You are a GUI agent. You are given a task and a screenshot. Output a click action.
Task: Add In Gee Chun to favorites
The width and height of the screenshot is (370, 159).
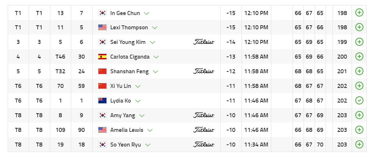tap(359, 13)
